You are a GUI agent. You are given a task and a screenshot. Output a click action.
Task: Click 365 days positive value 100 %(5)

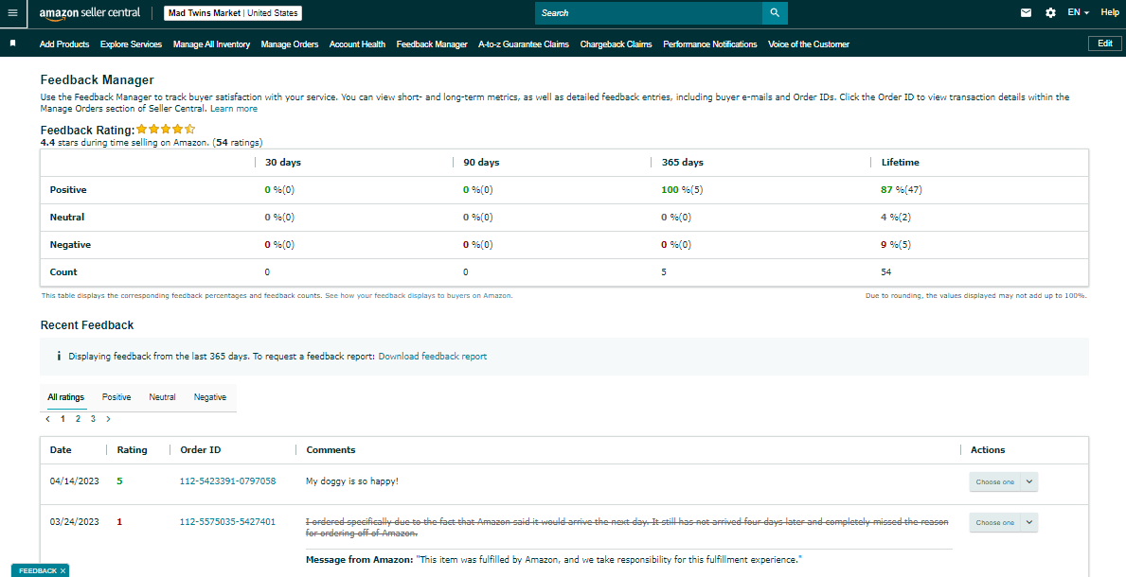click(683, 190)
